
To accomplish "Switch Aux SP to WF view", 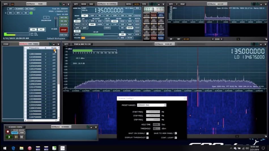I will tap(178, 39).
